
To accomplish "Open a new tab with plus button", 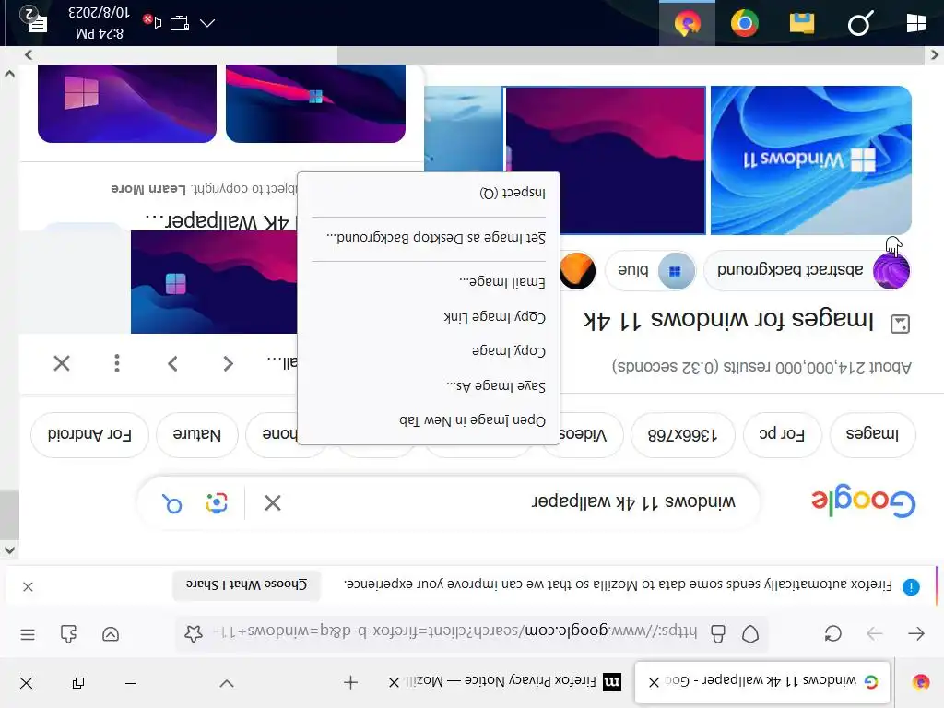I will (350, 682).
